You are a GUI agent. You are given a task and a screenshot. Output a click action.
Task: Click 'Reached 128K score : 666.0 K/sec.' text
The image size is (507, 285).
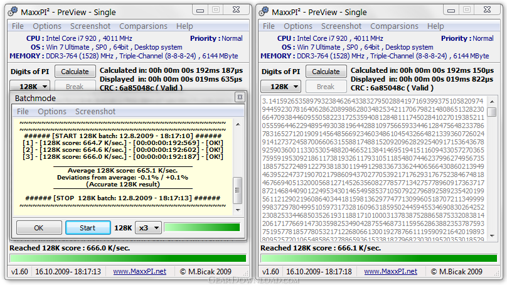point(70,248)
